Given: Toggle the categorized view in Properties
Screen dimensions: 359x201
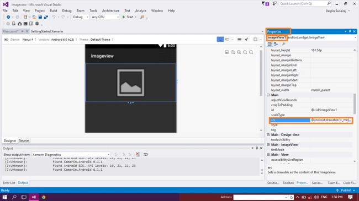Looking at the screenshot, I should [270, 44].
